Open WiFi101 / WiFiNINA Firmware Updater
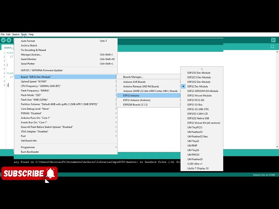Viewport: 279px width, 209px height. 66,71
